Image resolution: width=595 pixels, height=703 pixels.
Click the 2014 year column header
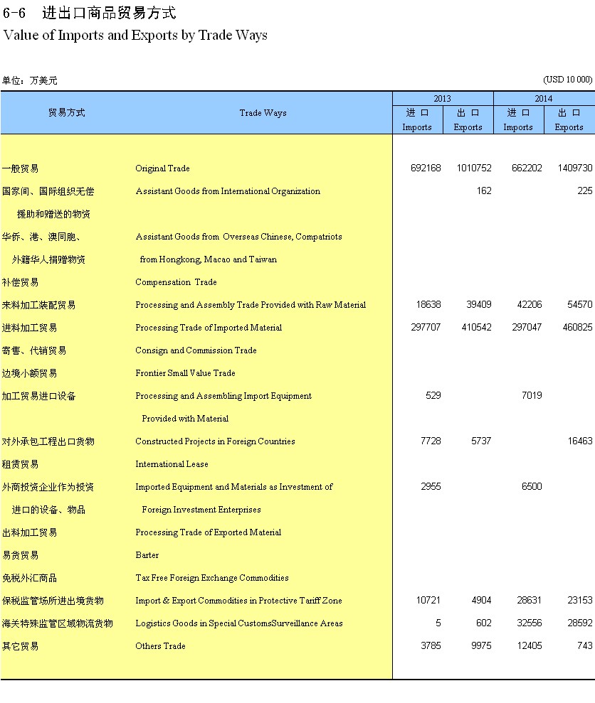[543, 99]
